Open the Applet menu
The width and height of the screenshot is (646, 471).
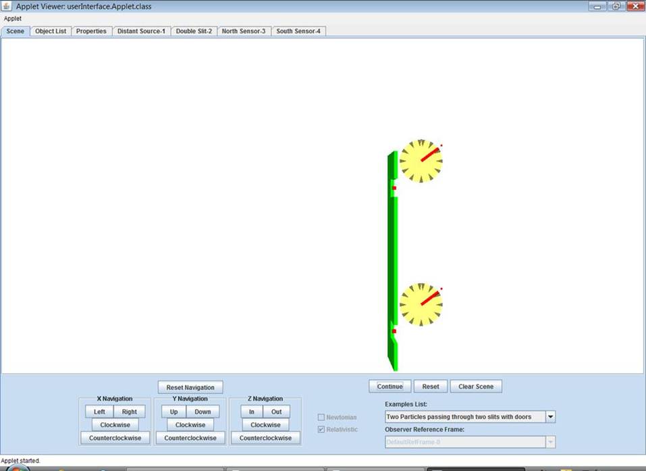(x=13, y=19)
